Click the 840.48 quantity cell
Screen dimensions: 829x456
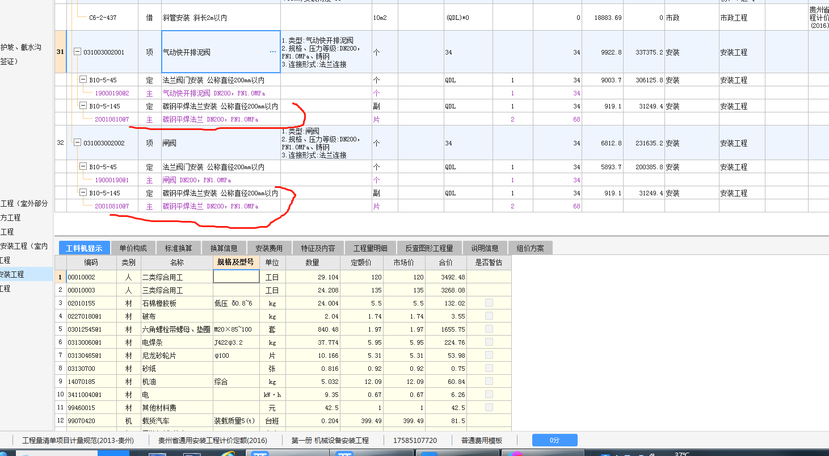coord(313,329)
